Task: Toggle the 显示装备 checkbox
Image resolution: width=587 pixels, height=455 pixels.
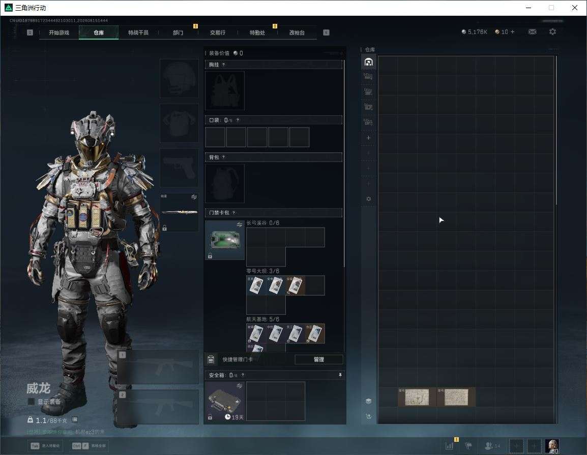Action: click(x=31, y=402)
